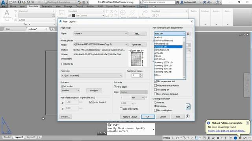252x141 pixels.
Task: Click the Open file icon in quick access toolbar
Action: pyautogui.click(x=15, y=2)
